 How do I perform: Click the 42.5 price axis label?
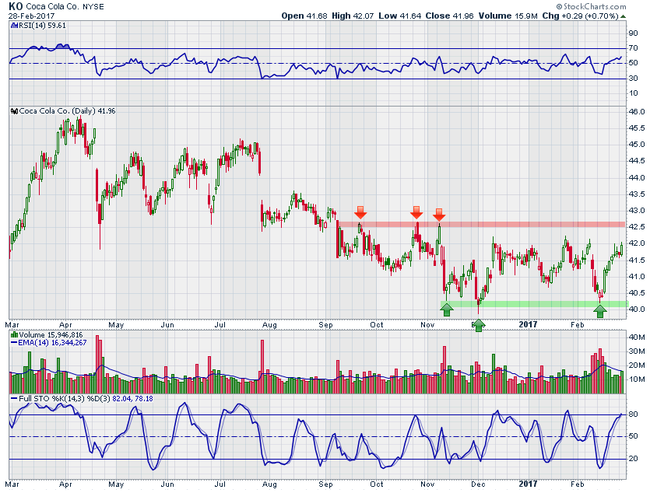(x=636, y=227)
